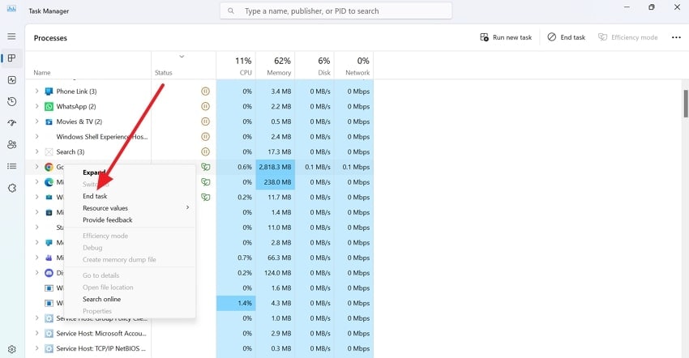Click the Google Chrome app icon
This screenshot has height=358, width=689.
click(49, 167)
